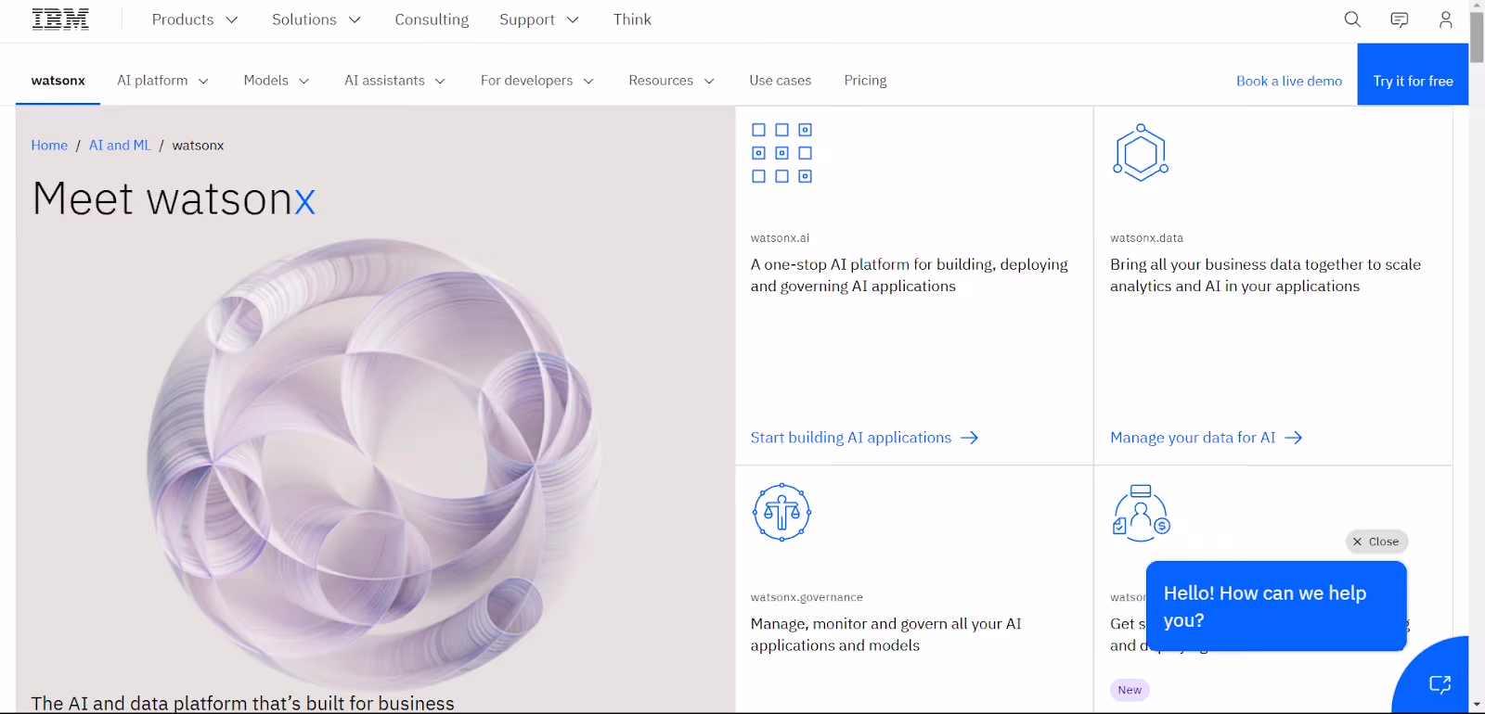Click Home breadcrumb link

49,146
